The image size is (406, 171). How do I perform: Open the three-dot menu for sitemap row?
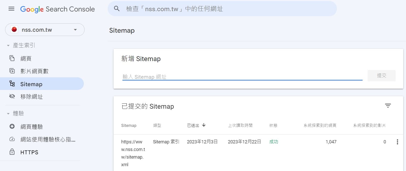(x=397, y=142)
